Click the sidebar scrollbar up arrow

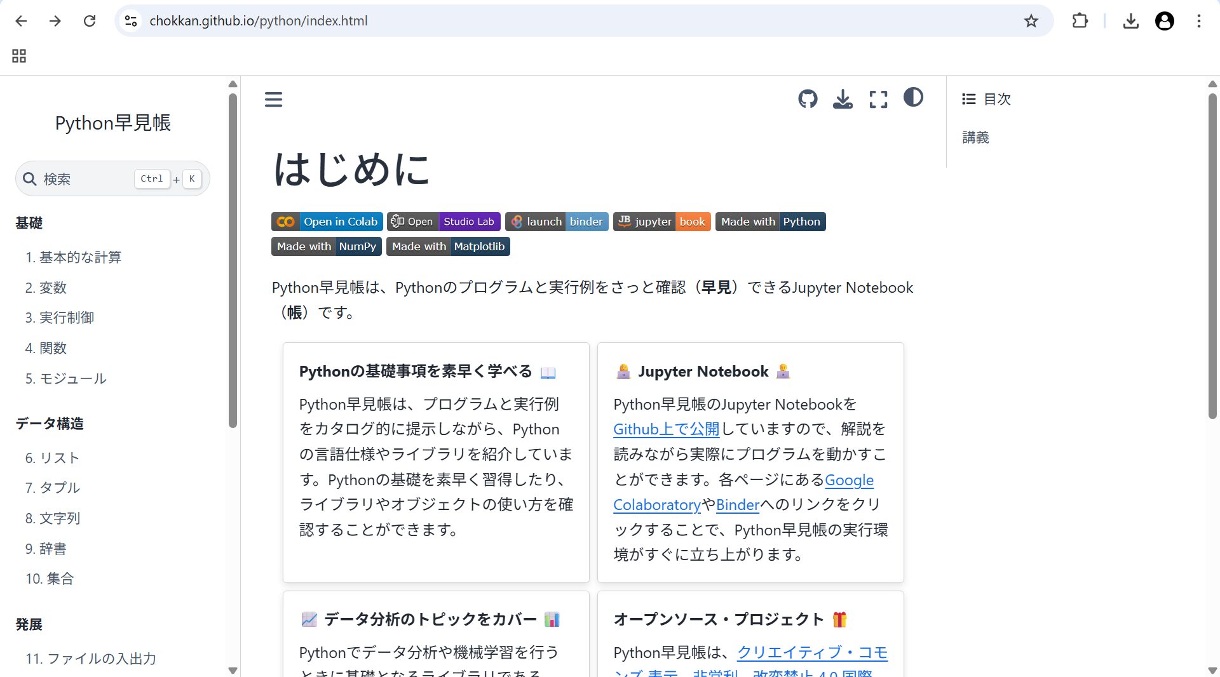(x=233, y=84)
